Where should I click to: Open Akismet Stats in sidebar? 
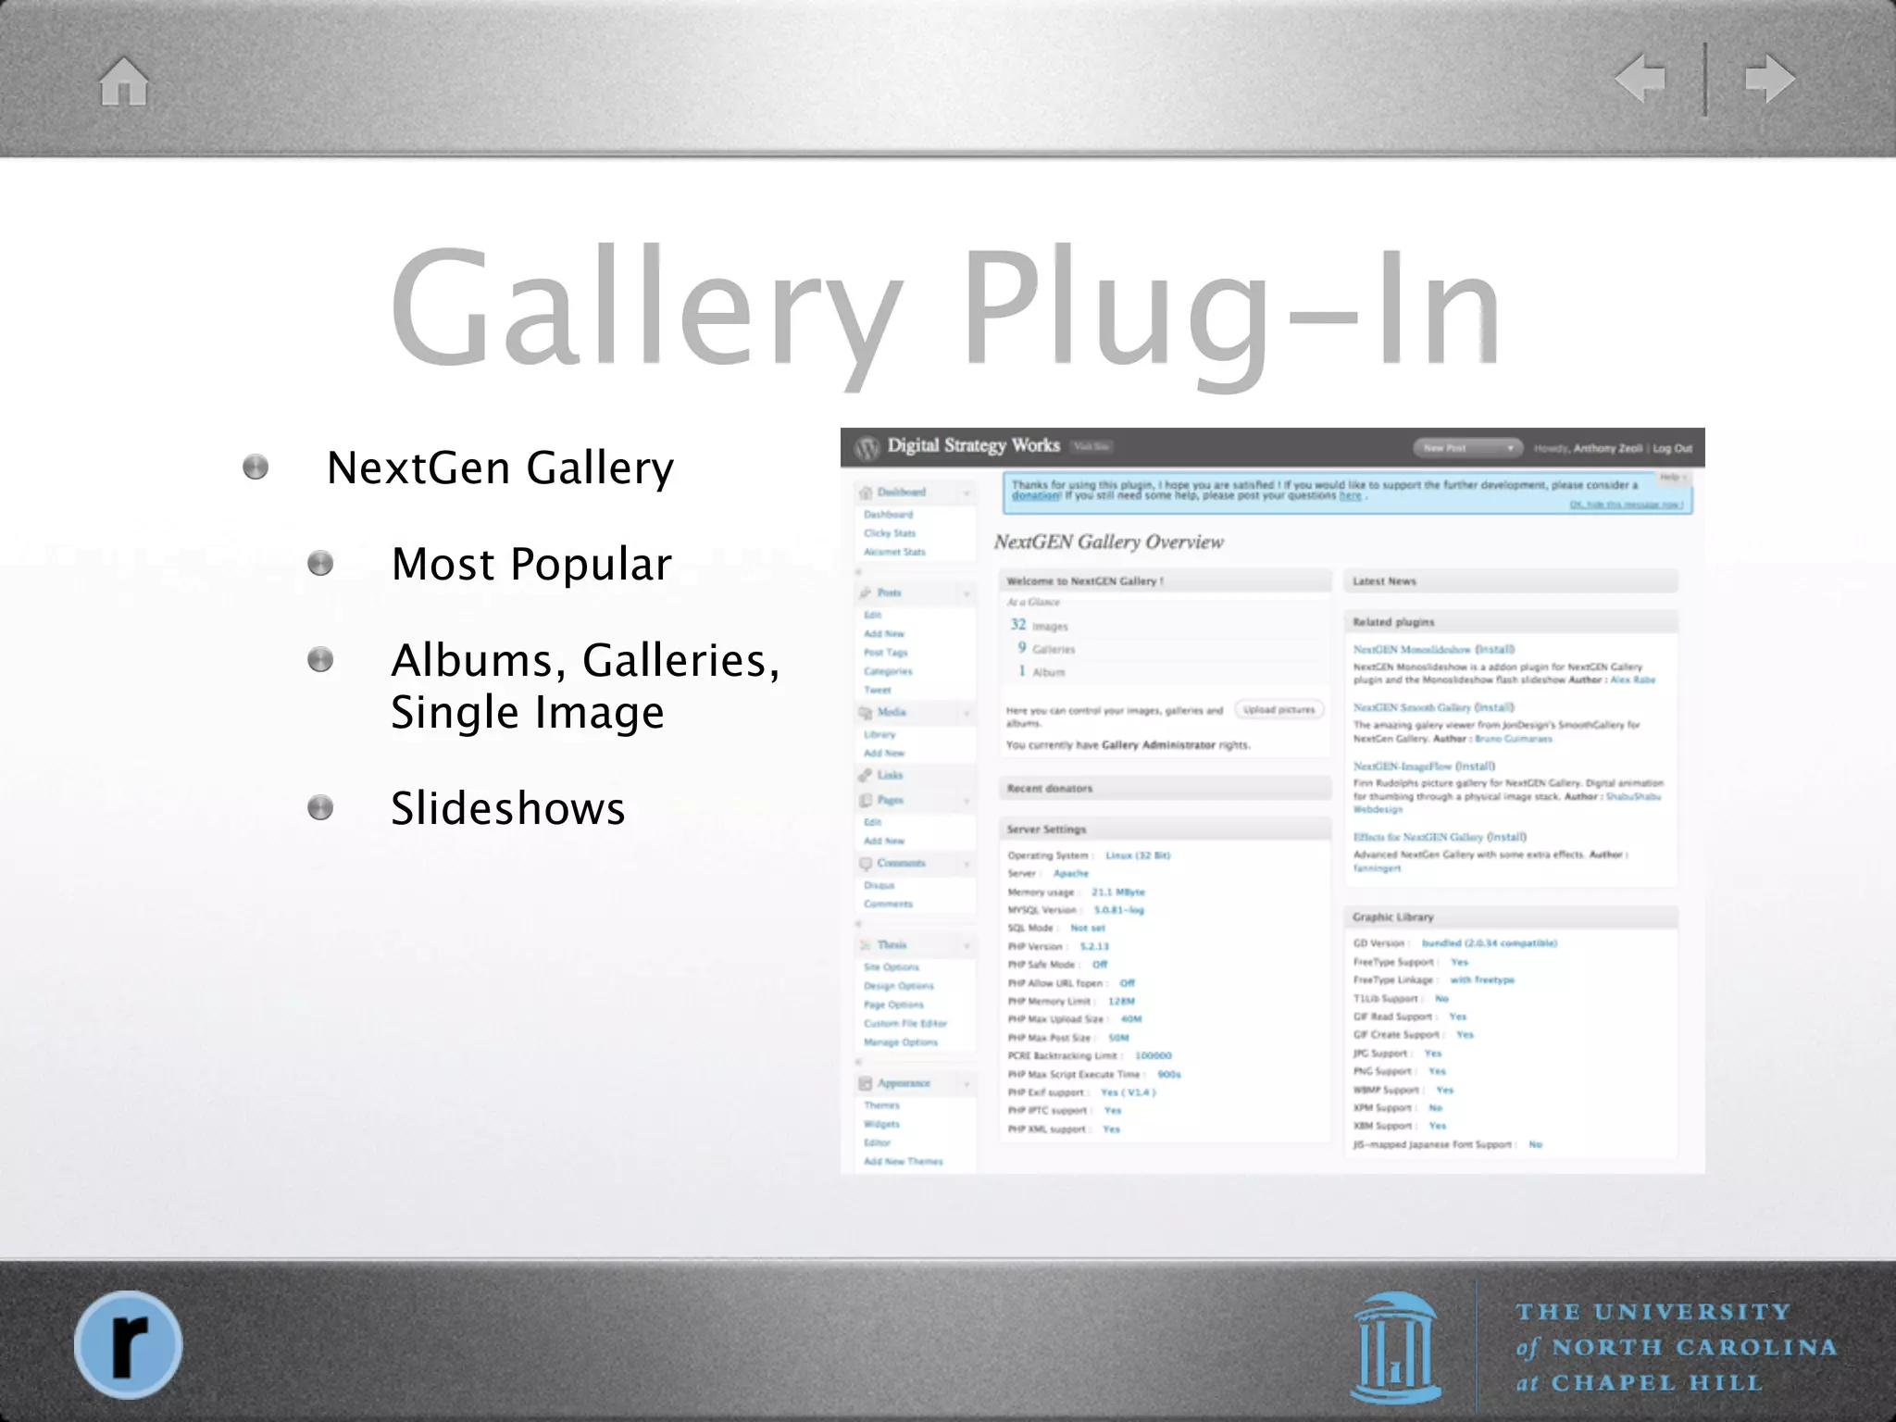894,552
